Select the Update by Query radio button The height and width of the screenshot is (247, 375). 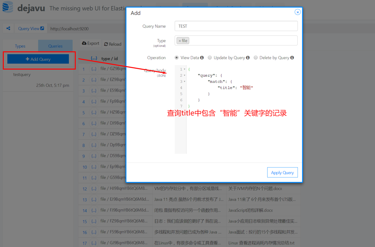coord(210,58)
